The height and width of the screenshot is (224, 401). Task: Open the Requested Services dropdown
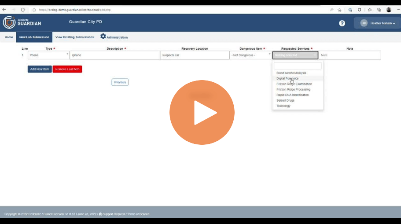point(295,55)
